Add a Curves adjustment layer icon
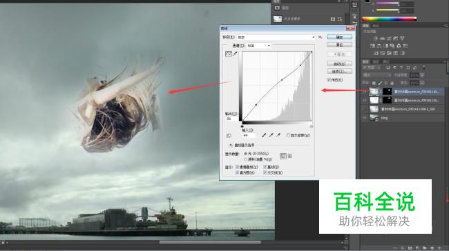 pyautogui.click(x=389, y=39)
